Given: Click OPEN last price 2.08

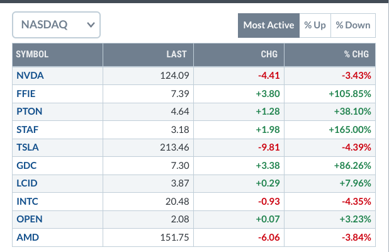Looking at the screenshot, I should point(180,219).
